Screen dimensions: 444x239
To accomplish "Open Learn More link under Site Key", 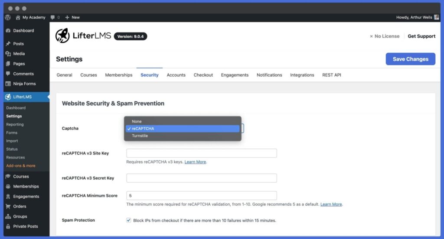I will (x=195, y=162).
